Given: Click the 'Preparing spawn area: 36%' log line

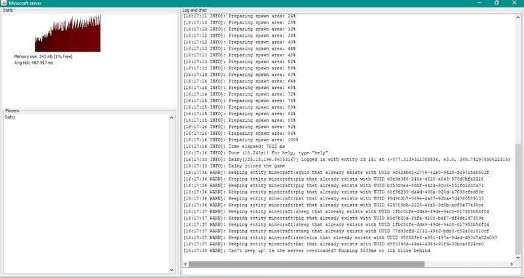Looking at the screenshot, I should (240, 36).
